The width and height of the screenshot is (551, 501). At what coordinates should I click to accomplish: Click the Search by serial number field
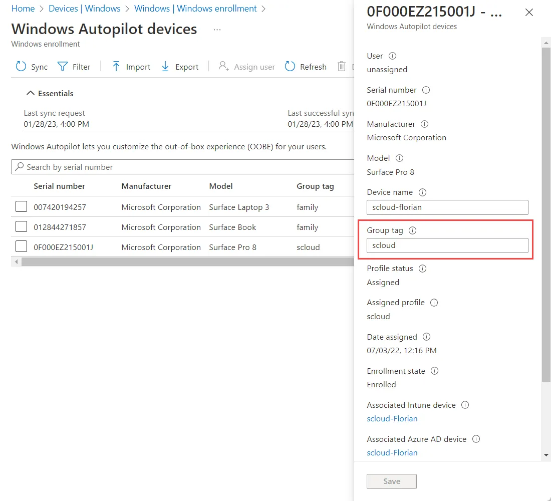183,167
